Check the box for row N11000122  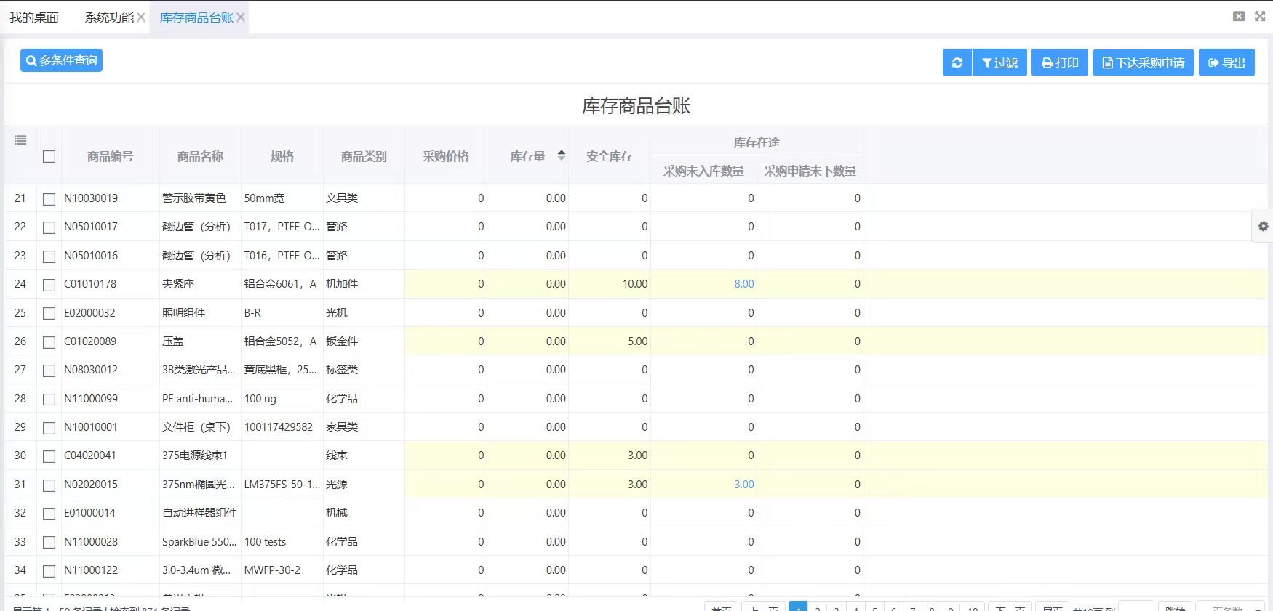49,571
